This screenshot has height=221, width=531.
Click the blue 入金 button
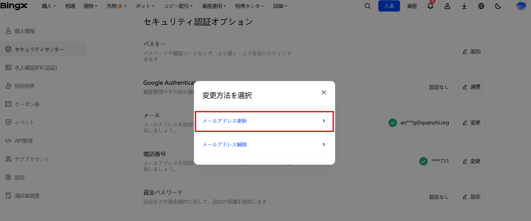pyautogui.click(x=389, y=6)
